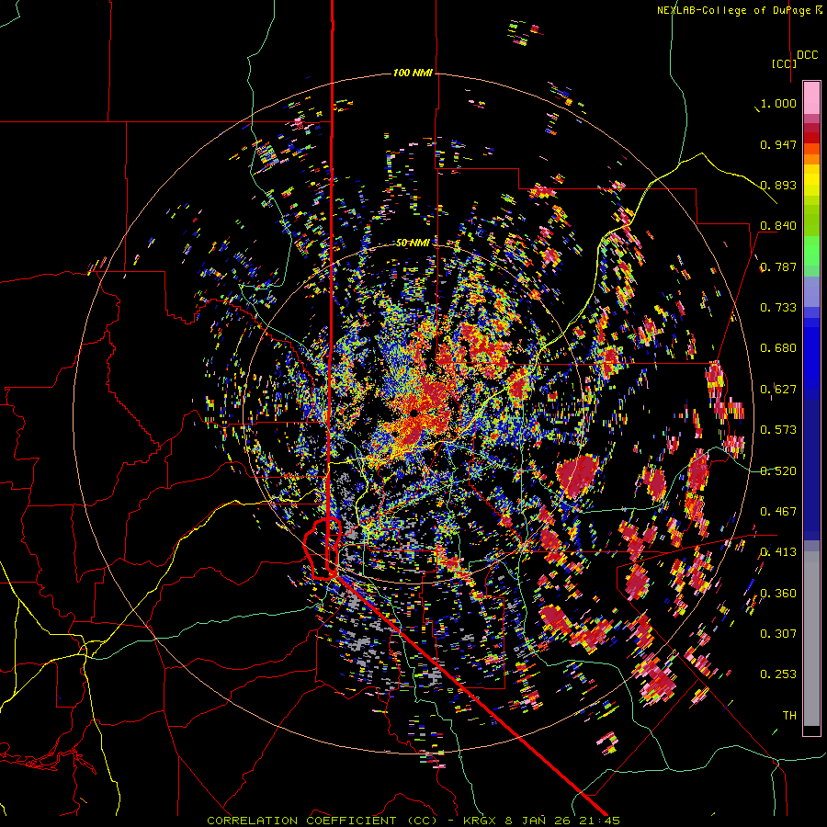Click the TH threshold label on the scale
Viewport: 827px width, 827px height.
point(789,716)
